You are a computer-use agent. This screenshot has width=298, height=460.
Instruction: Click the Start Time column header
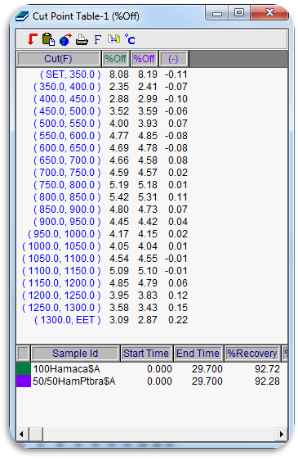pos(146,354)
